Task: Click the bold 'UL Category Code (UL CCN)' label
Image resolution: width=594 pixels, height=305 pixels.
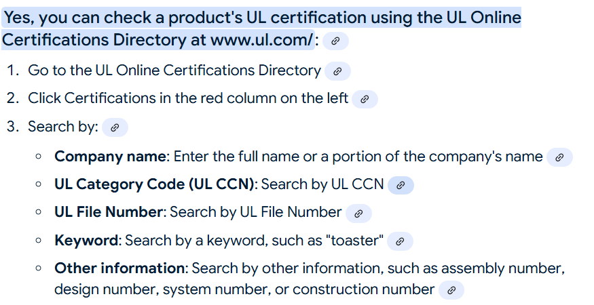Action: point(155,184)
